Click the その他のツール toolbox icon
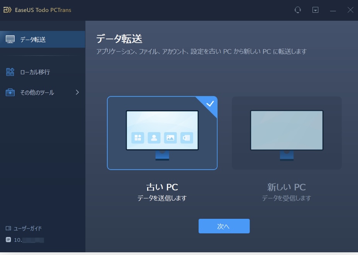This screenshot has height=255, width=358. 10,92
